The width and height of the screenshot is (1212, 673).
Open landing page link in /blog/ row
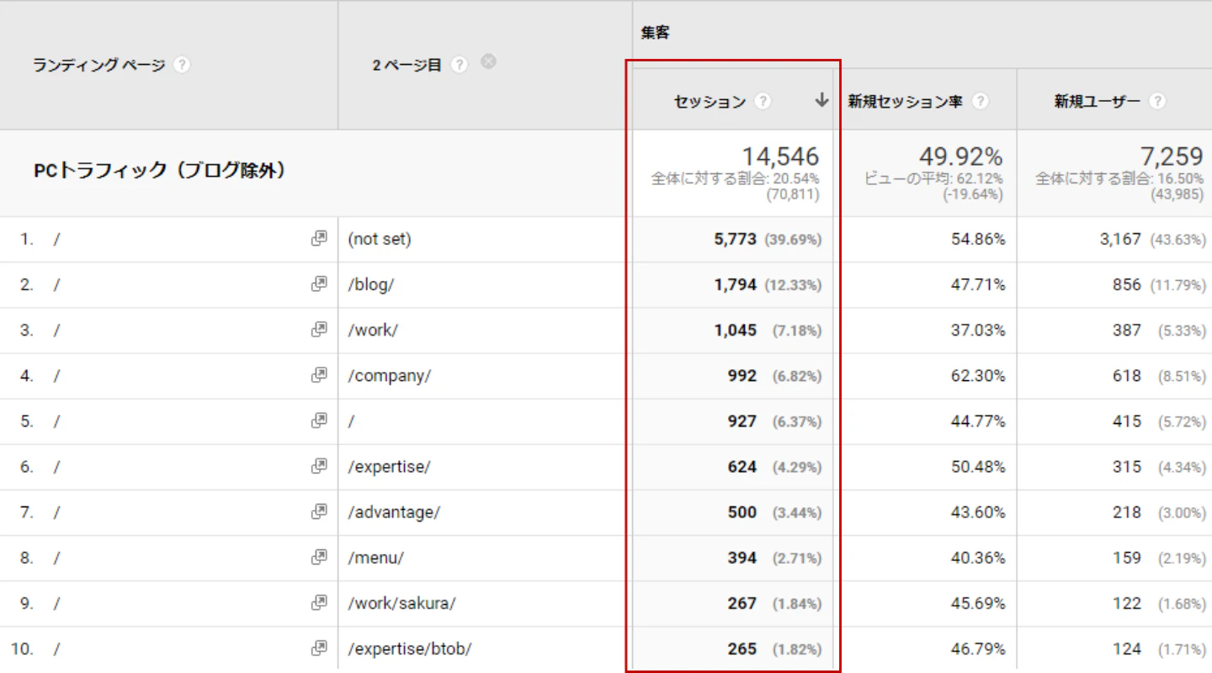(x=319, y=284)
